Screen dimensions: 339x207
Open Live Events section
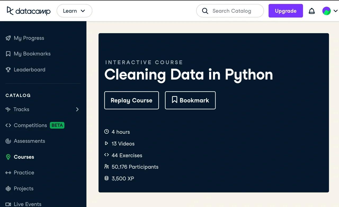pyautogui.click(x=27, y=204)
